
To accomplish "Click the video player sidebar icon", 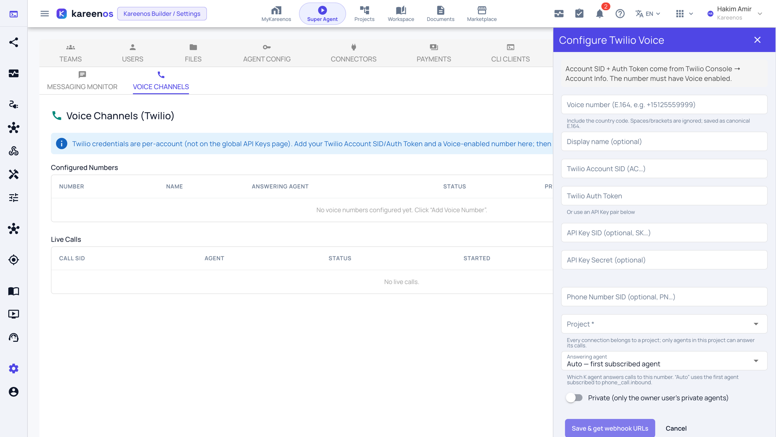I will 14,314.
